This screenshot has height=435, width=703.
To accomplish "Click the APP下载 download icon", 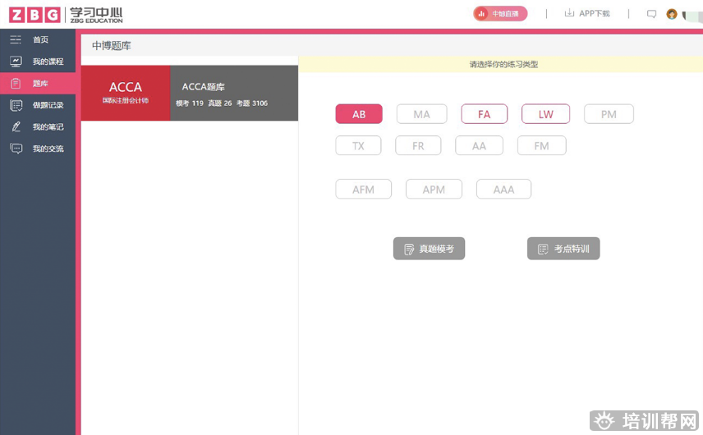I will tap(569, 13).
